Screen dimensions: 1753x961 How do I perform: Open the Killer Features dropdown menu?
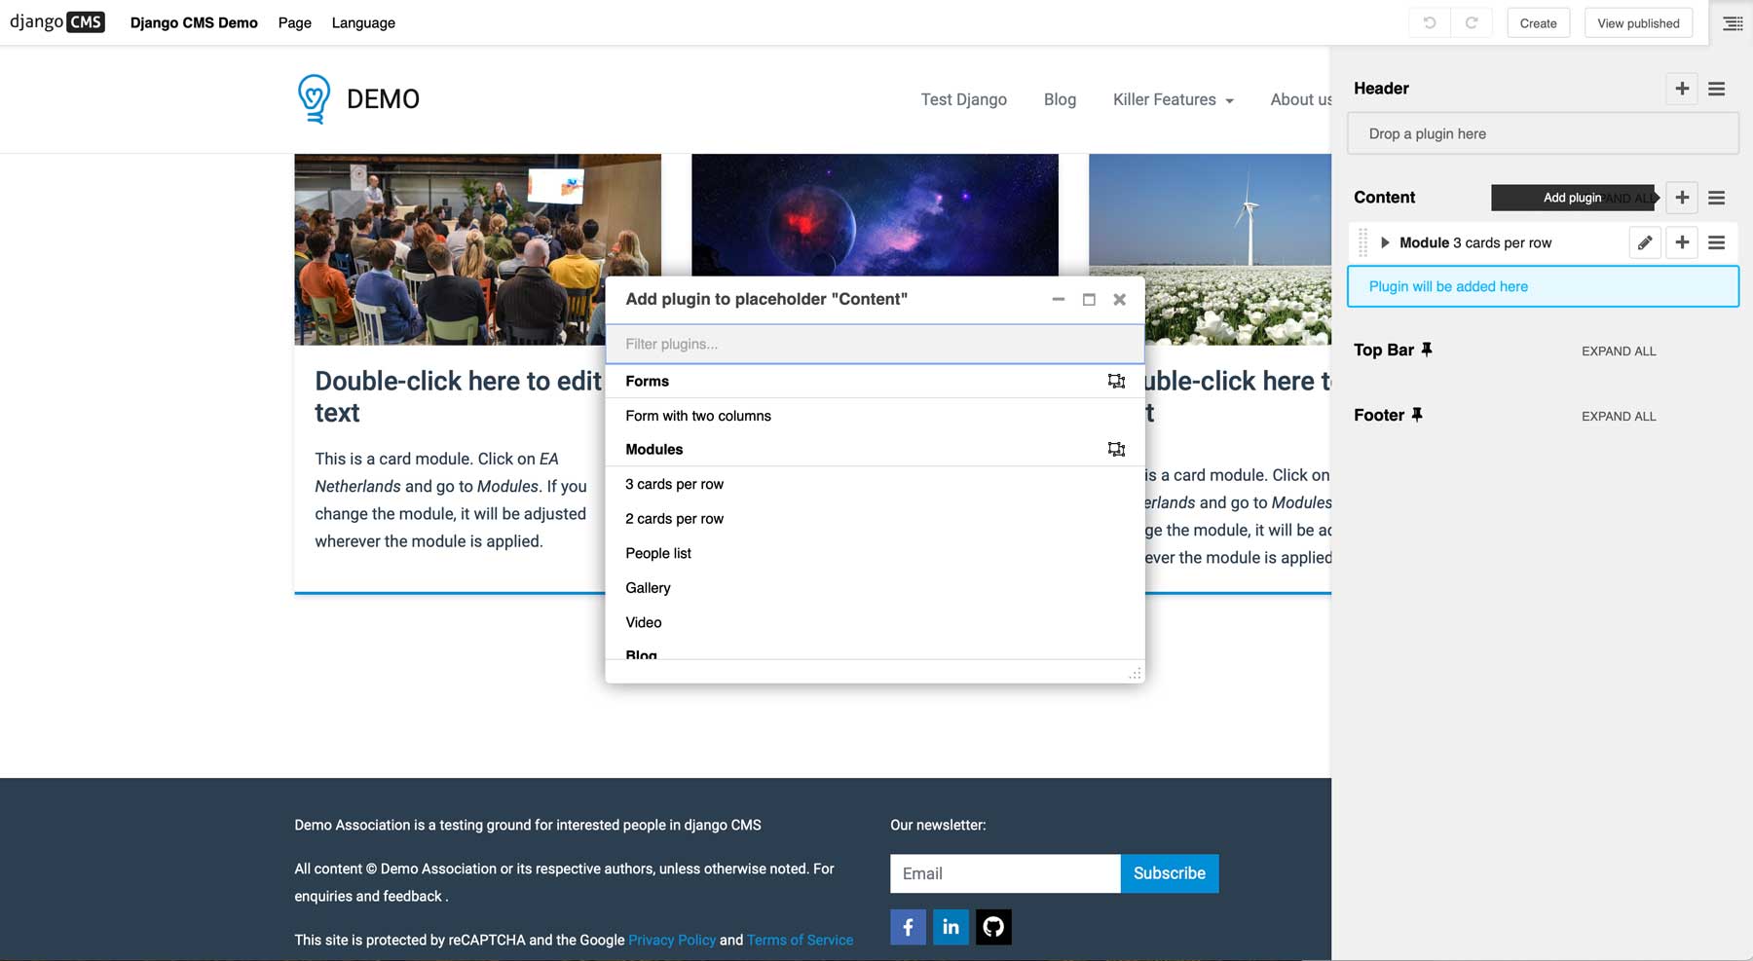[1173, 99]
